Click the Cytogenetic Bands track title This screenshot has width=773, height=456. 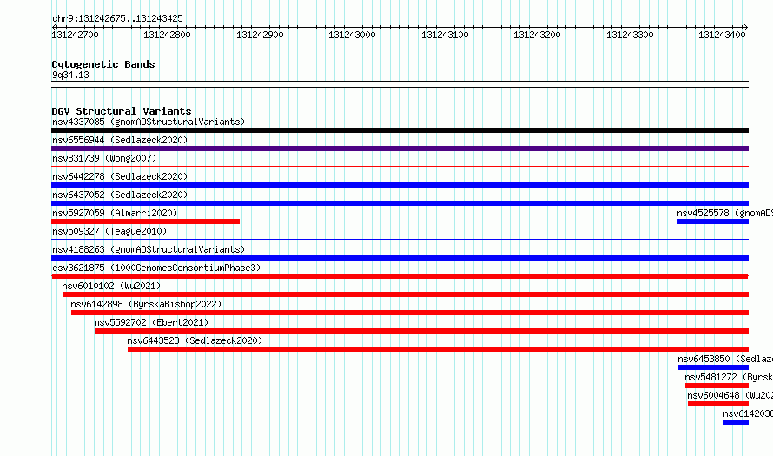pyautogui.click(x=103, y=64)
